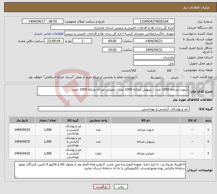The width and height of the screenshot is (217, 194).
Task: Click the announcement date field 1404/04/17 - 08:55
Action: point(43,21)
